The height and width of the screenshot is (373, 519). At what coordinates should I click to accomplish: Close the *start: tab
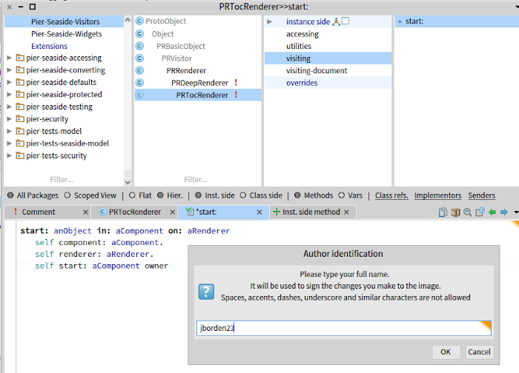[259, 212]
